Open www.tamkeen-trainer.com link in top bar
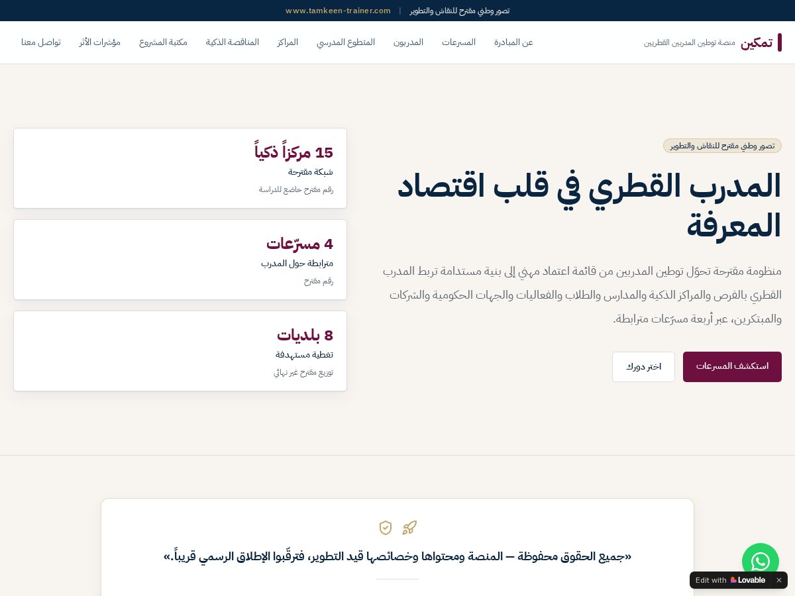The height and width of the screenshot is (596, 795). (x=338, y=11)
